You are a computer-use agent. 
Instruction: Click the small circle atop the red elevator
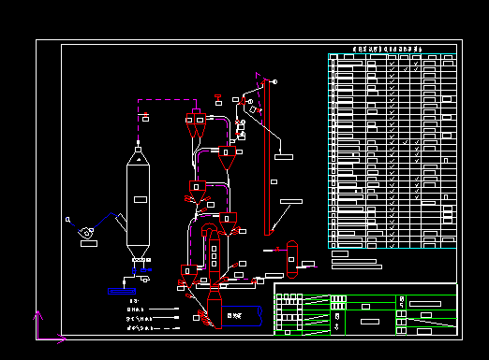(x=274, y=82)
